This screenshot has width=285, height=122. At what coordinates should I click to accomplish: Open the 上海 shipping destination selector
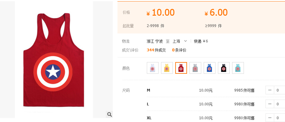point(180,41)
